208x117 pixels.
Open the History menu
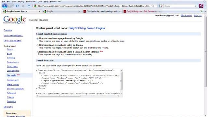[x=21, y=2]
